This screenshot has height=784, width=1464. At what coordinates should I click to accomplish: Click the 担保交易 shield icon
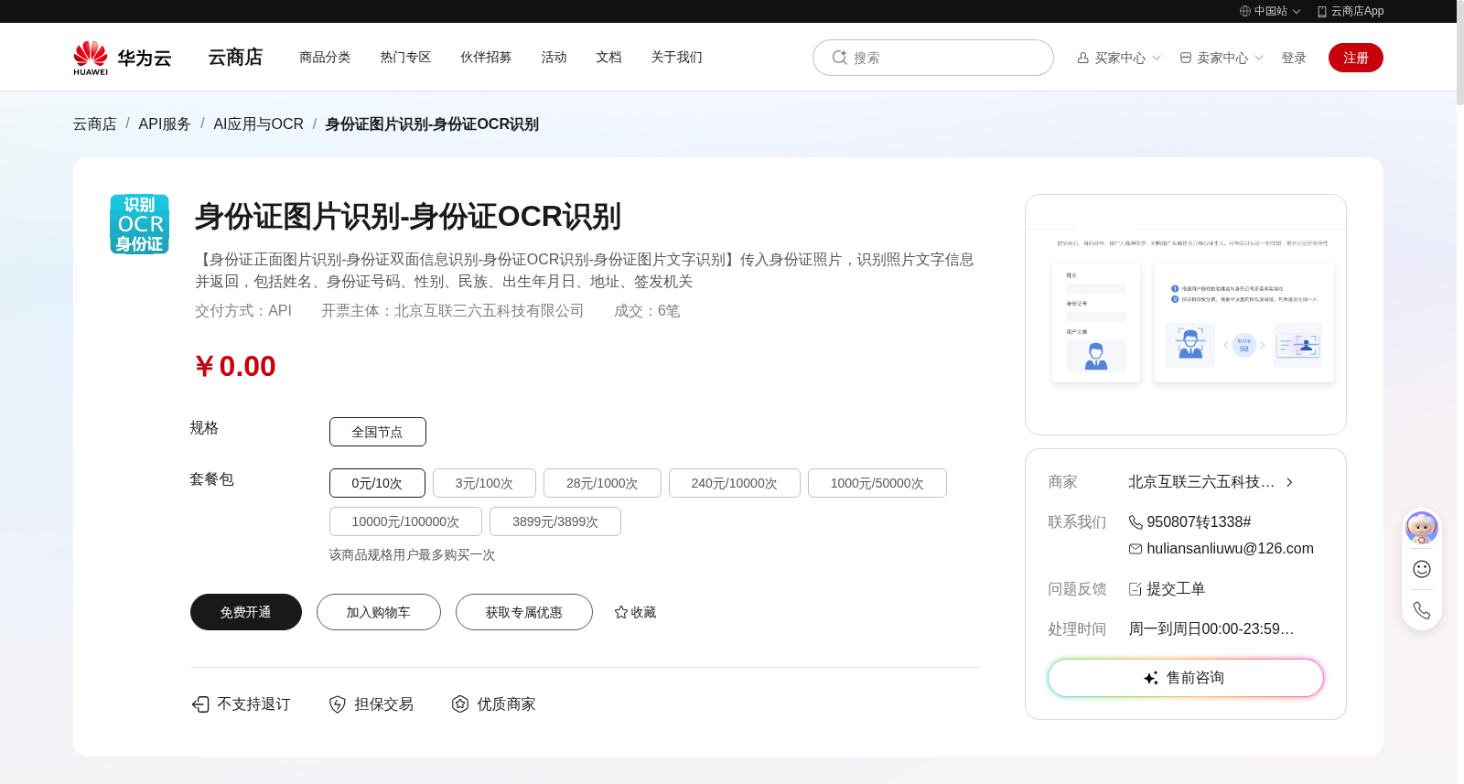(338, 703)
